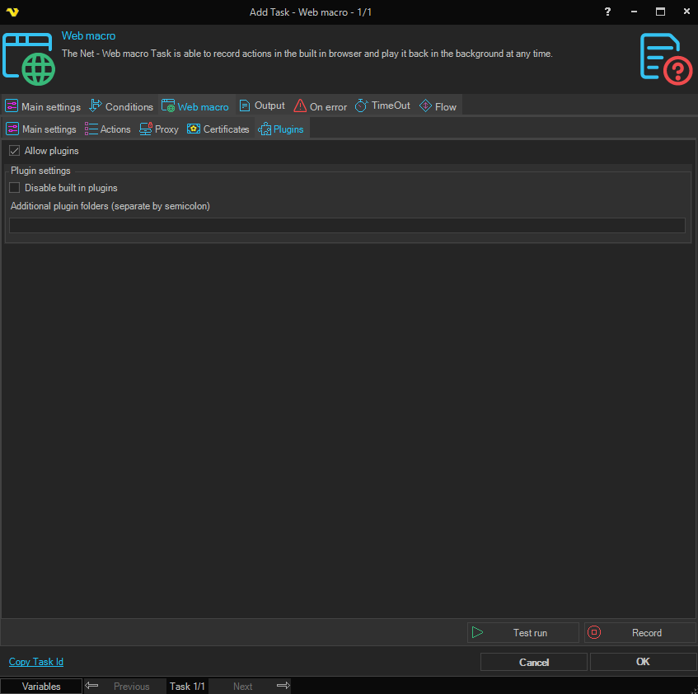
Task: Click the left arrow icon beside Previous
Action: (92, 686)
